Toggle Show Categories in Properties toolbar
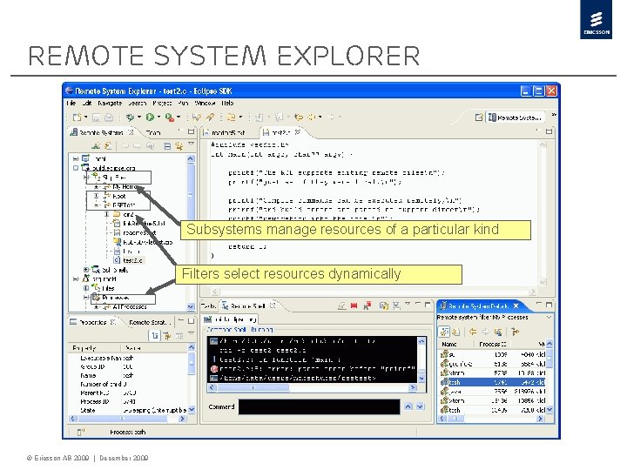The width and height of the screenshot is (627, 470). pyautogui.click(x=155, y=336)
